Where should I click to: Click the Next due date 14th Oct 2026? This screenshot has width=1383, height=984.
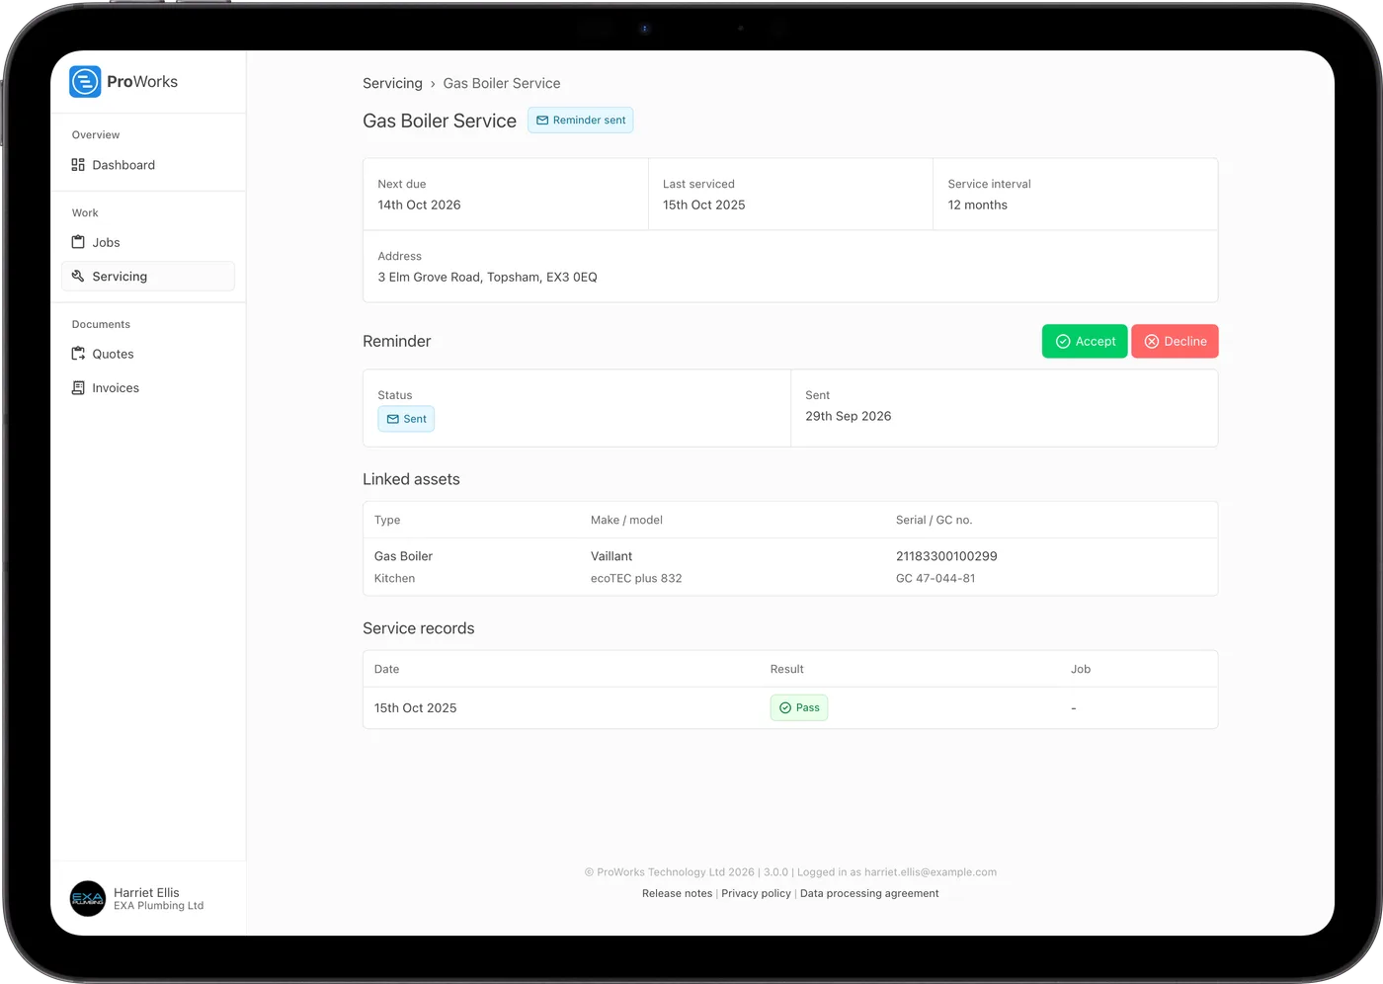click(x=419, y=205)
